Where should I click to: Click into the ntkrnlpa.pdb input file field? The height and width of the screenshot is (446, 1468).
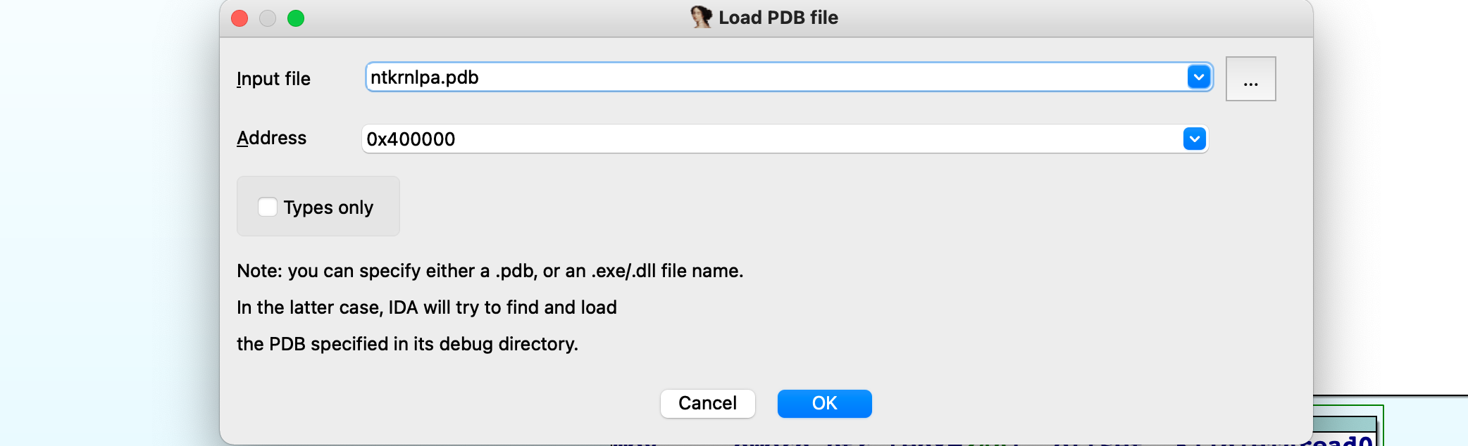(x=775, y=77)
